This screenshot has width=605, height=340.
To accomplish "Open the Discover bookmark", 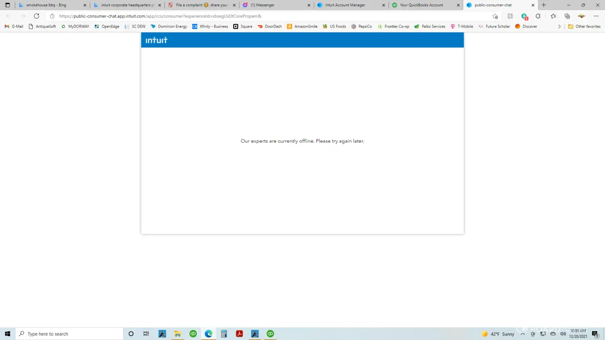I will coord(526,27).
